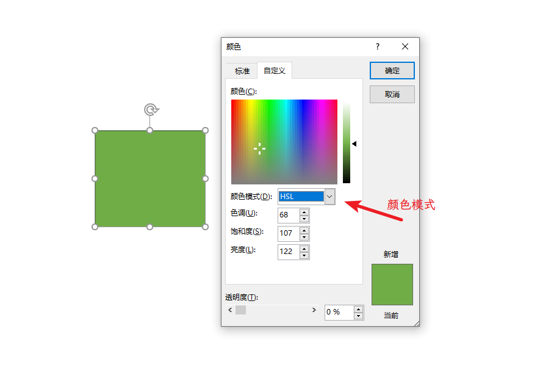Cancel with the 取消 button
Image resolution: width=554 pixels, height=367 pixels.
[392, 95]
